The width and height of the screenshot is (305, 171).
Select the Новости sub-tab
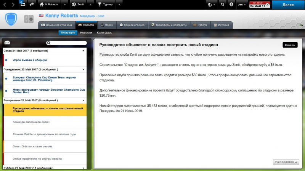click(x=86, y=33)
